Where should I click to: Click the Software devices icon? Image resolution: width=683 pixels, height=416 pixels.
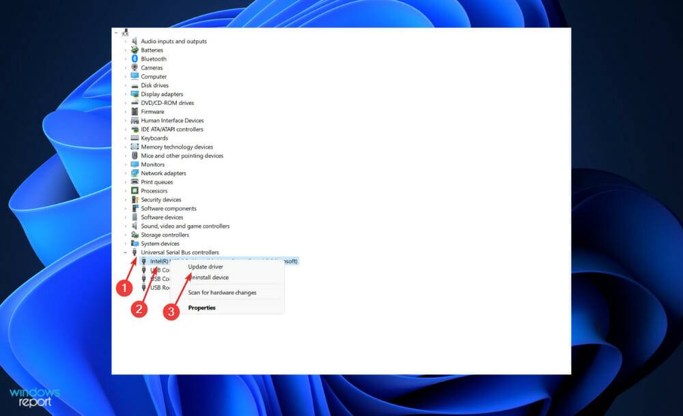click(x=135, y=217)
